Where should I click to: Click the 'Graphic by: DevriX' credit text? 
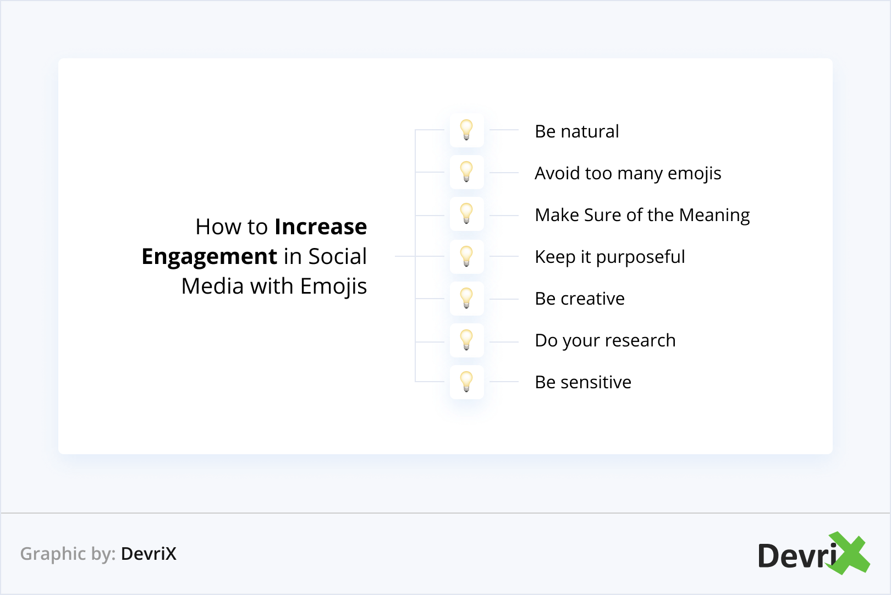click(x=98, y=554)
